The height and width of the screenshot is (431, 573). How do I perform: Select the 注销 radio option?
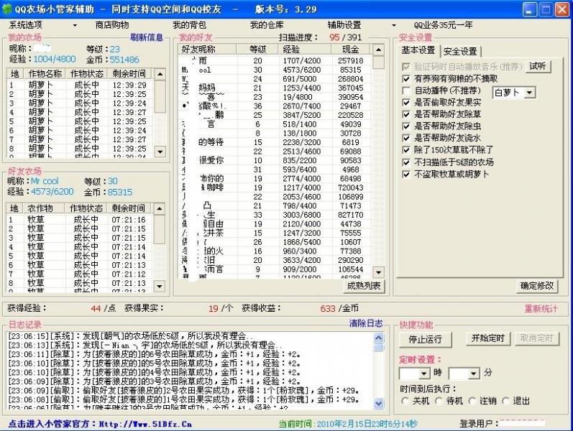[x=472, y=401]
